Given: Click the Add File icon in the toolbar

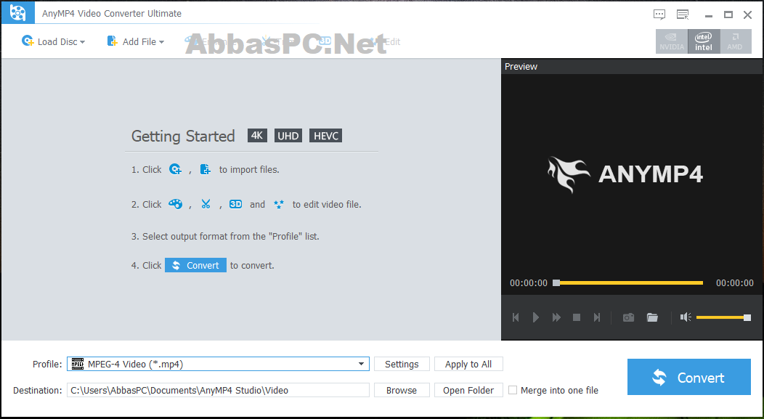Looking at the screenshot, I should (x=113, y=41).
